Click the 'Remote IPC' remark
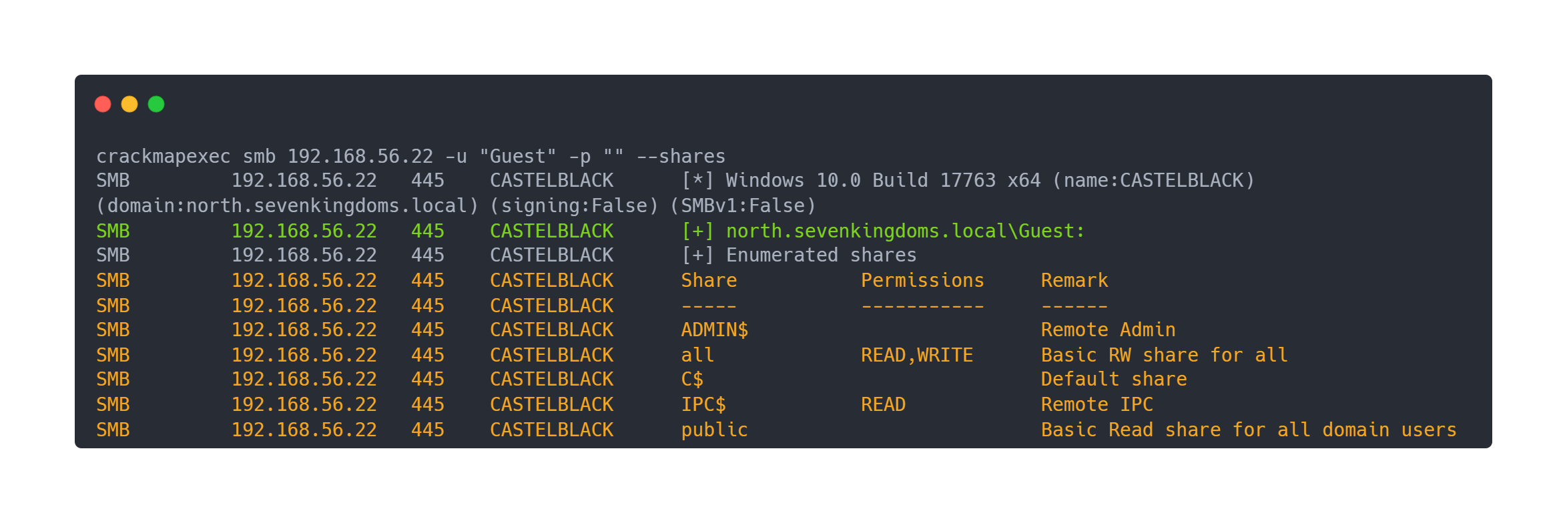The height and width of the screenshot is (523, 1567). pos(1096,404)
